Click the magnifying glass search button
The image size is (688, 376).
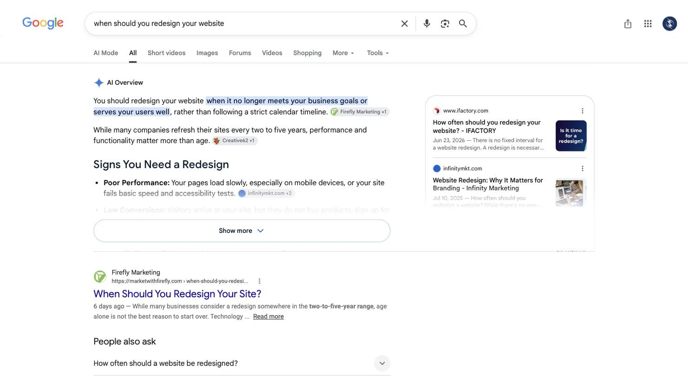click(x=462, y=23)
